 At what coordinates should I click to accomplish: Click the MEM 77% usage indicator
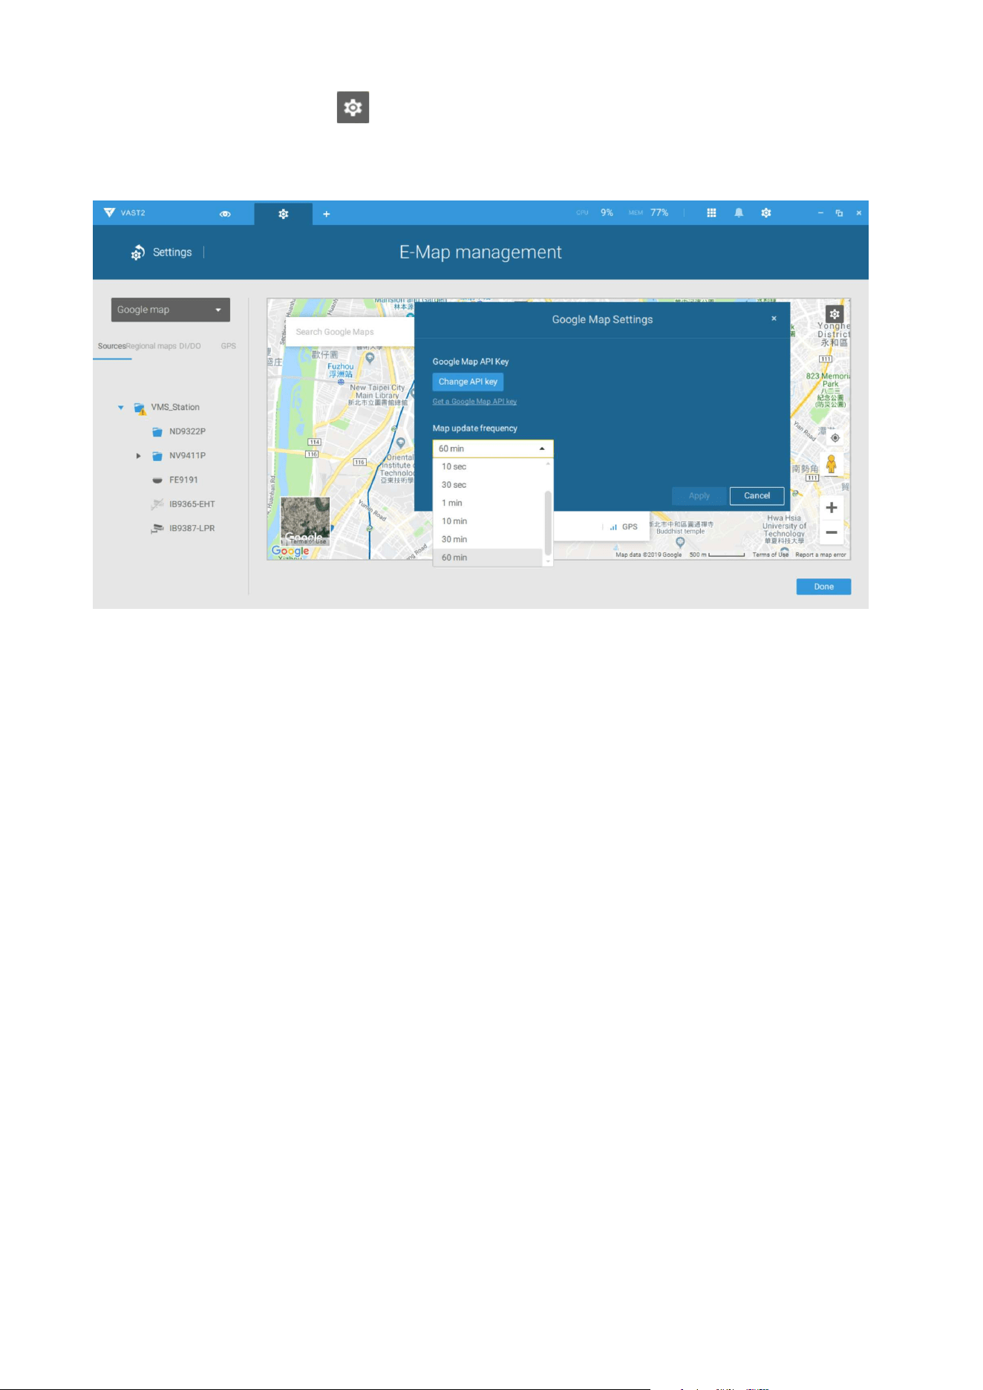click(648, 213)
